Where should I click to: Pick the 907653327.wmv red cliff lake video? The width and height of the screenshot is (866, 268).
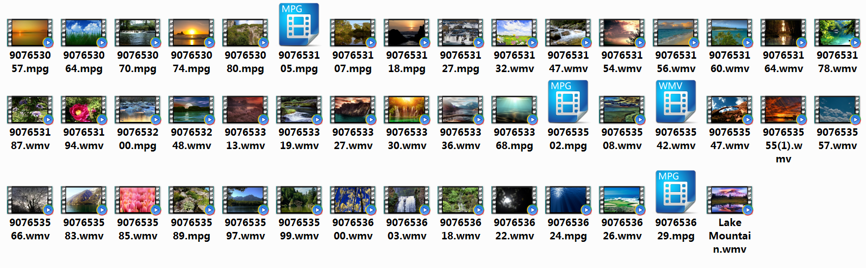(353, 110)
